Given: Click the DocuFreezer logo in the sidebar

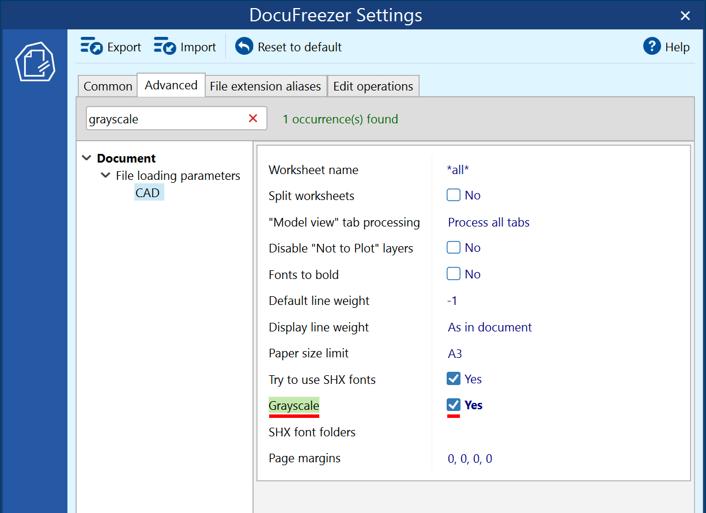Looking at the screenshot, I should (x=34, y=62).
